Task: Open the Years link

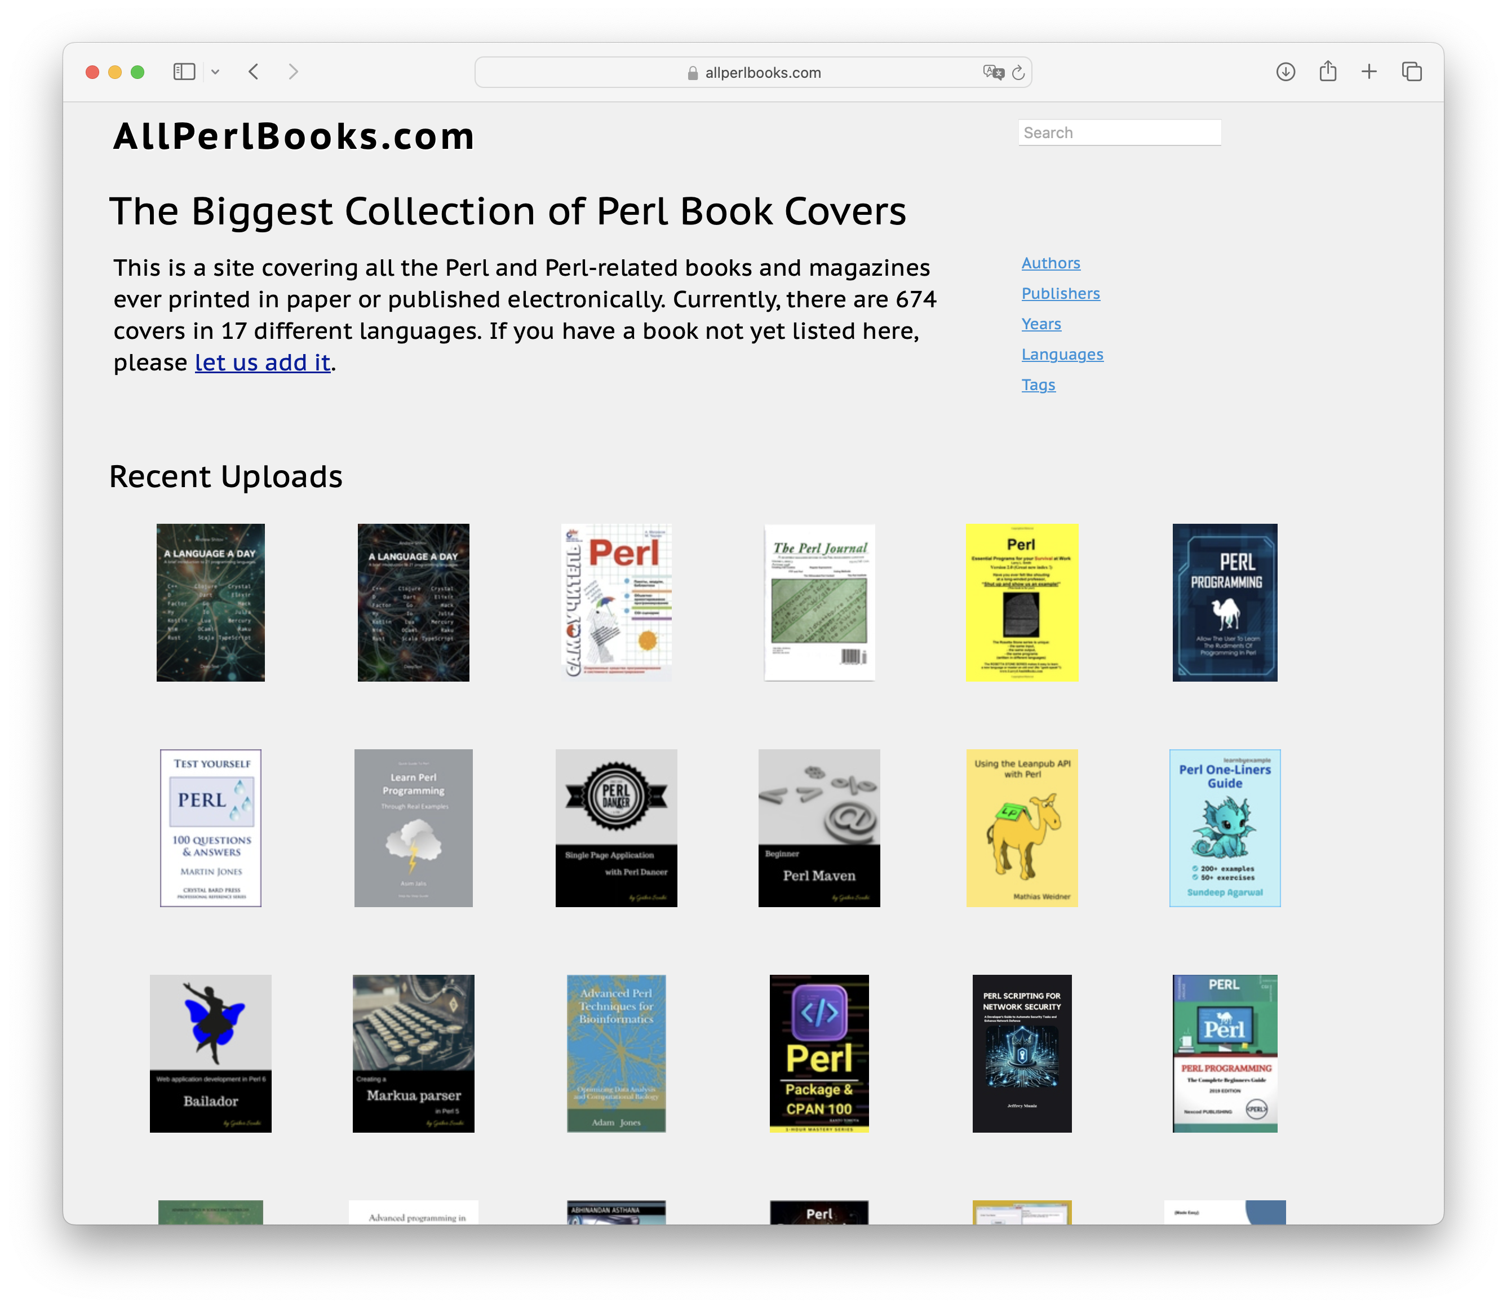Action: click(1041, 324)
